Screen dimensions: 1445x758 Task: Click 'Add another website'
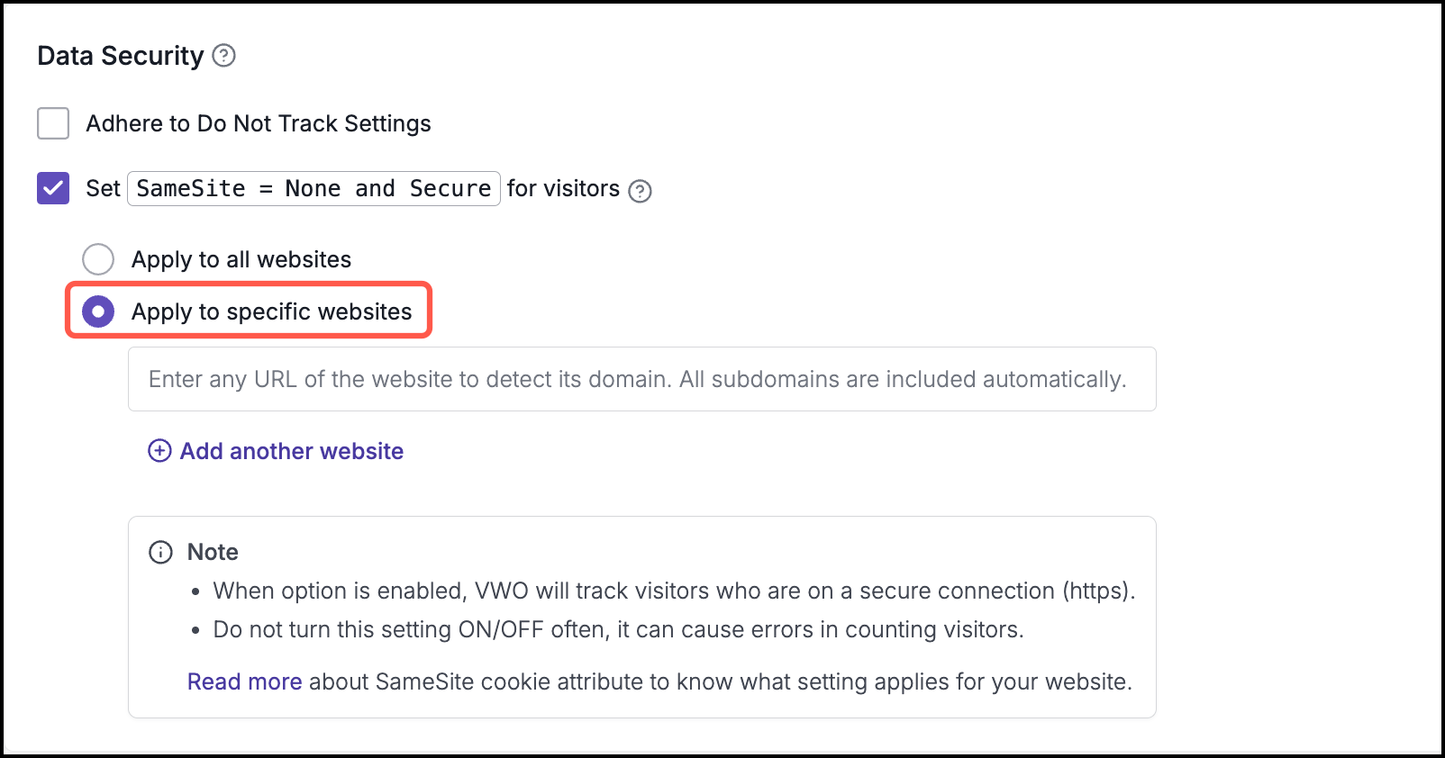[290, 450]
